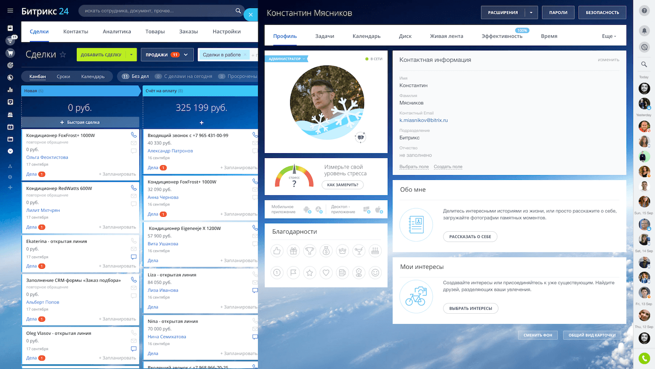Open email link k.miasnikov@bitrix.ru
655x369 pixels.
coord(423,120)
